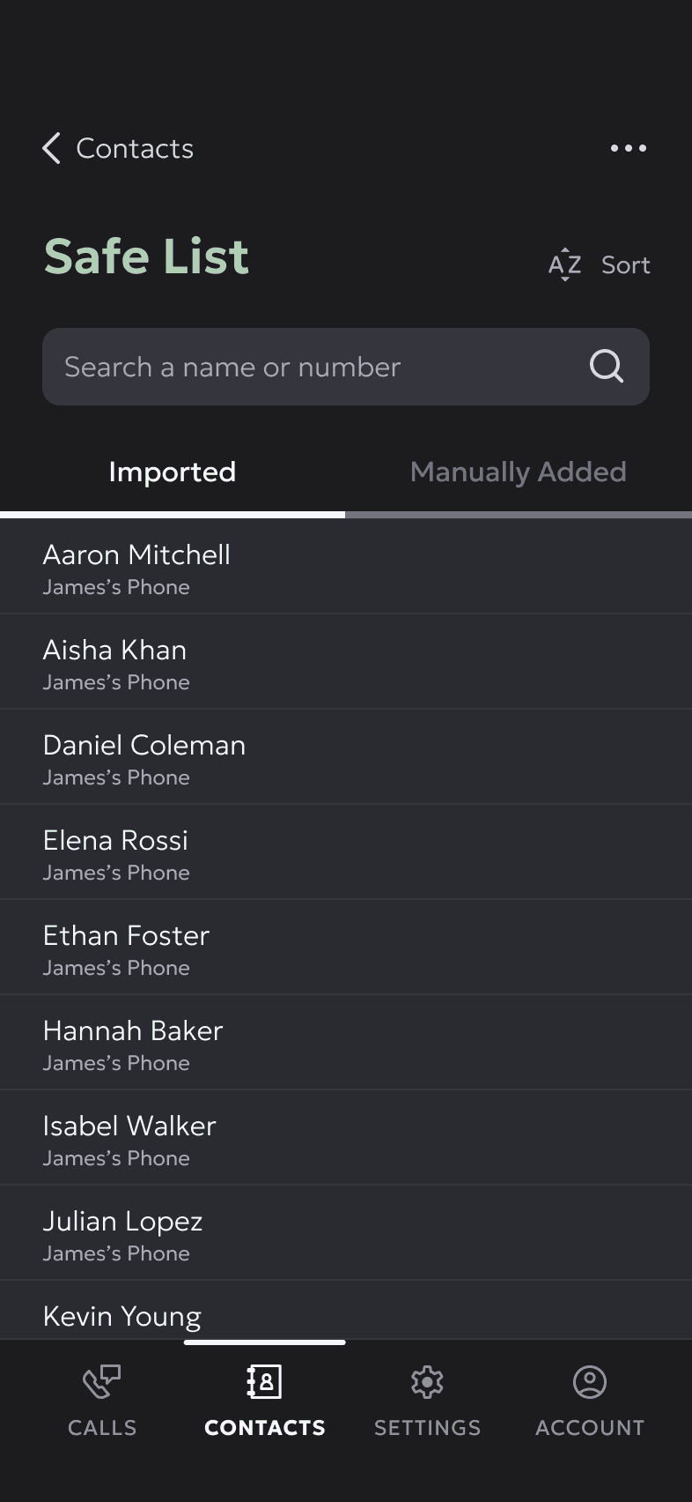Viewport: 692px width, 1502px height.
Task: Tap the back chevron to Contacts
Action: 52,148
